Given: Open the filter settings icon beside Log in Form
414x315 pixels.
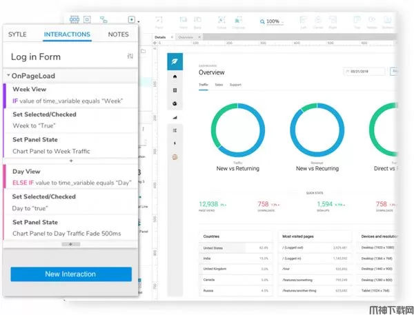Looking at the screenshot, I should [x=130, y=57].
